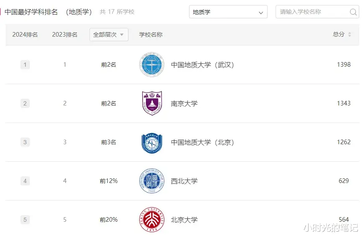Click the Peking University red logo
Screen dimensions: 363x238
click(151, 220)
